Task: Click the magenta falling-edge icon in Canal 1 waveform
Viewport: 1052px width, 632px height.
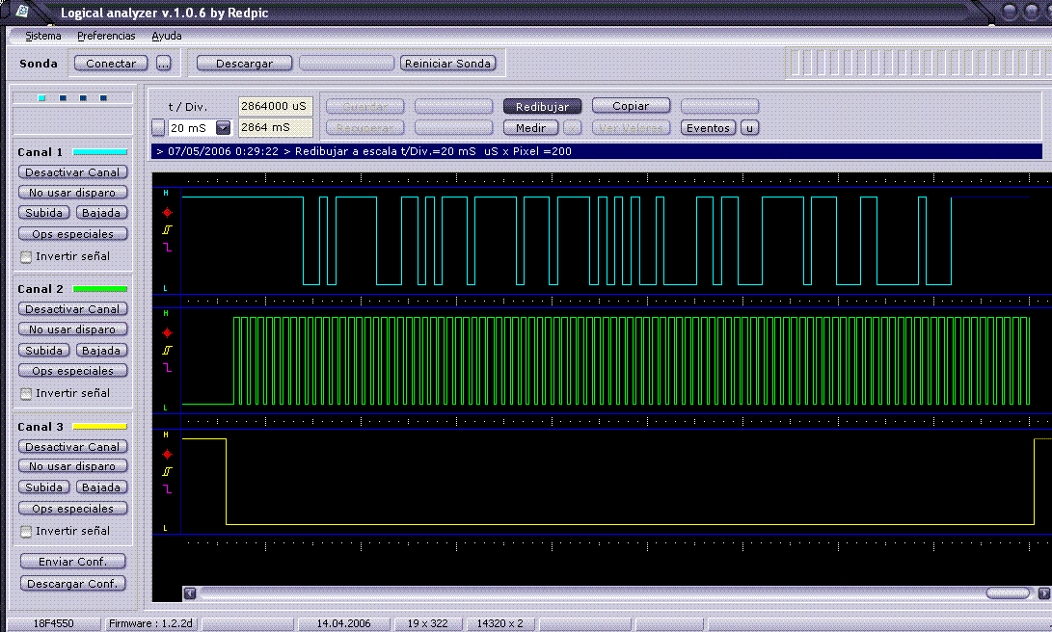Action: [x=167, y=248]
